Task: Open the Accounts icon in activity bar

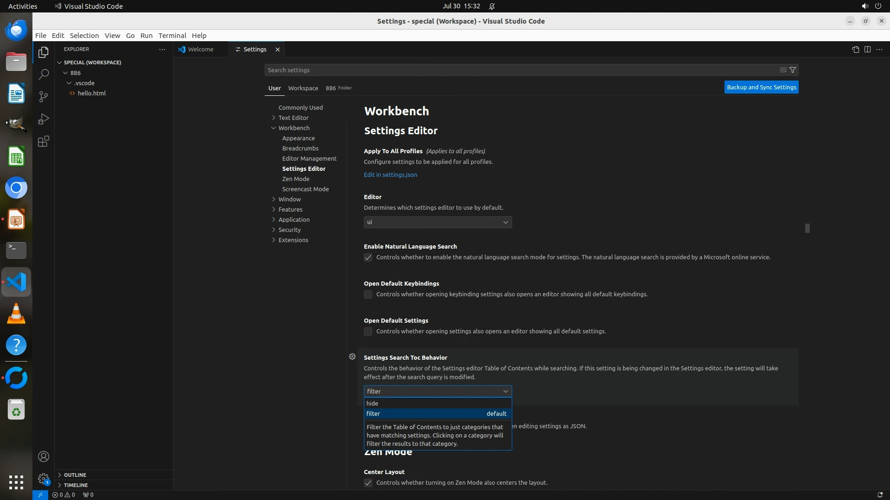Action: (x=44, y=456)
